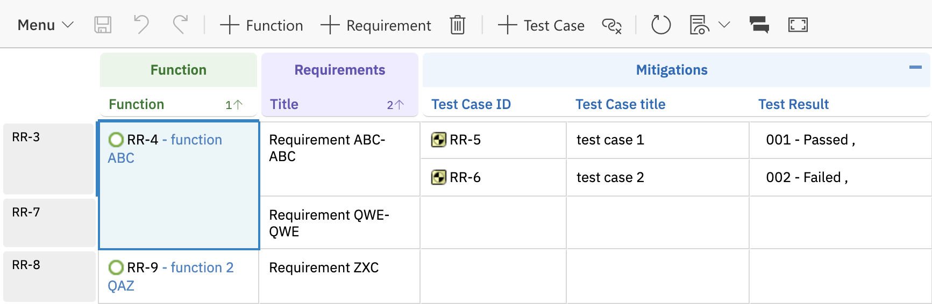
Task: Click the Undo arrow icon
Action: coord(141,25)
